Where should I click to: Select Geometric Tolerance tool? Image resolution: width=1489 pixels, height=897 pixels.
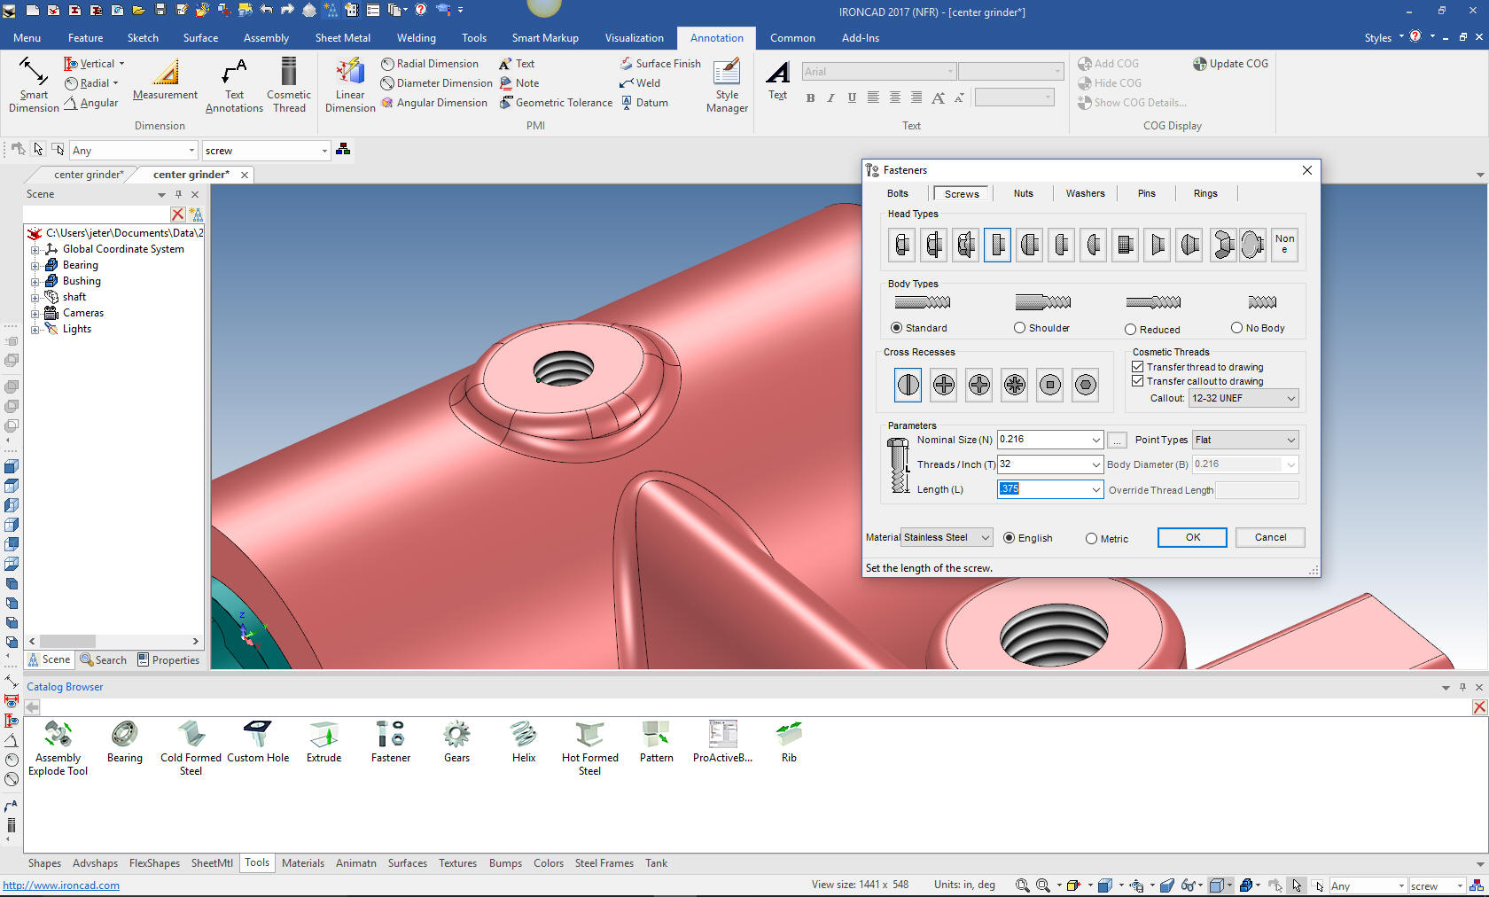point(556,103)
